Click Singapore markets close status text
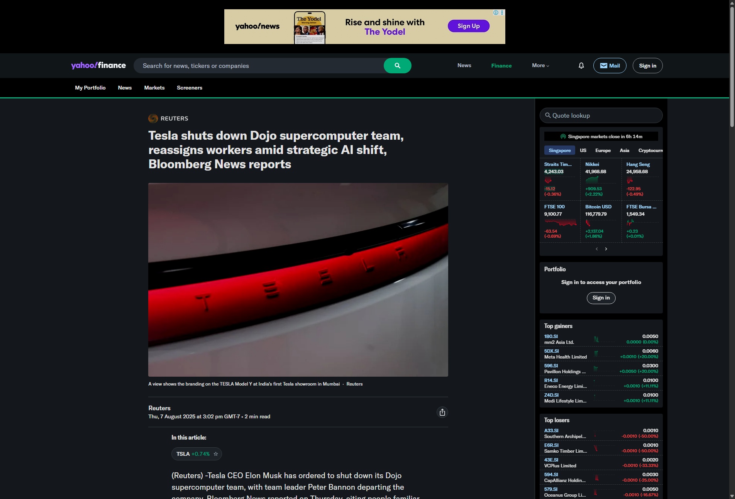This screenshot has height=499, width=735. click(605, 137)
